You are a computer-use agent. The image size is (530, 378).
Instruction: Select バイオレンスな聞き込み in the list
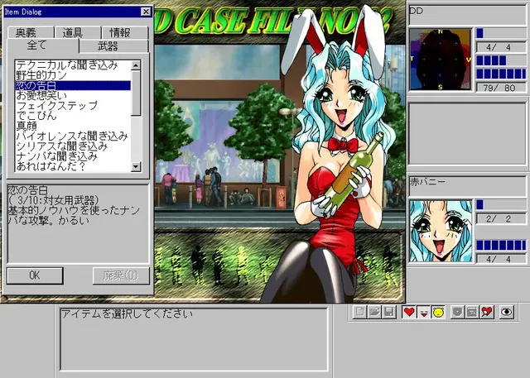(73, 136)
